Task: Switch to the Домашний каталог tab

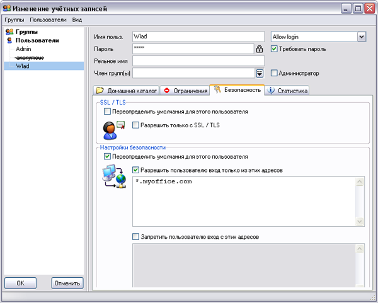Action: pos(126,90)
